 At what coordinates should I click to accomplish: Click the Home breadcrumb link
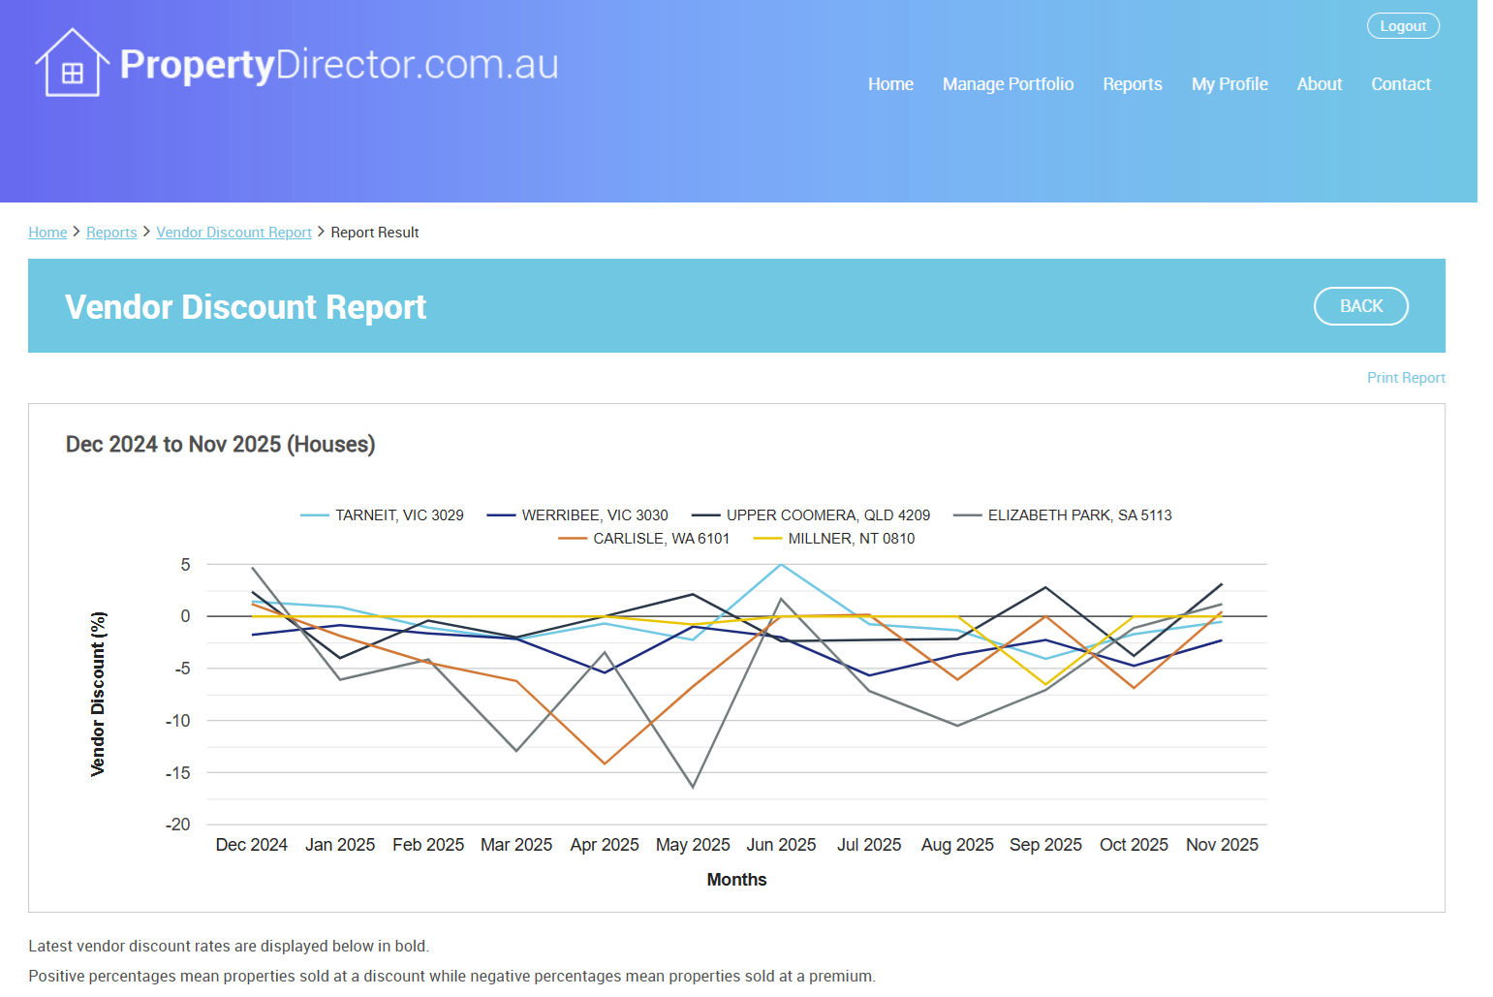click(x=47, y=233)
